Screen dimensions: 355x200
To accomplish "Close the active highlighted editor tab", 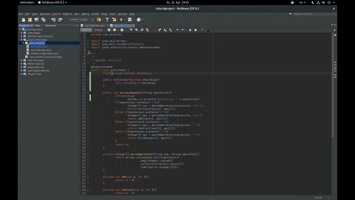I will (x=134, y=26).
